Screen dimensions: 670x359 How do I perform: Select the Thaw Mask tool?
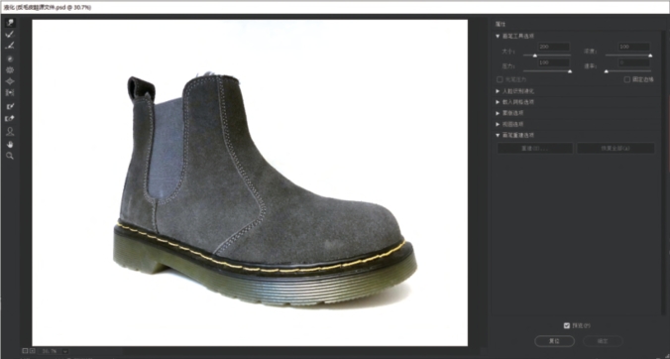pos(10,118)
